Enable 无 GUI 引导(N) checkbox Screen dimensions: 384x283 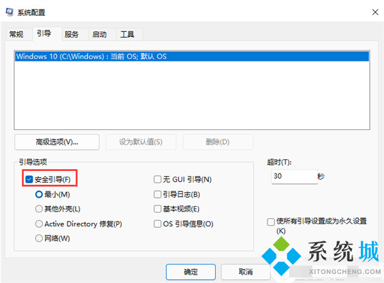point(157,179)
